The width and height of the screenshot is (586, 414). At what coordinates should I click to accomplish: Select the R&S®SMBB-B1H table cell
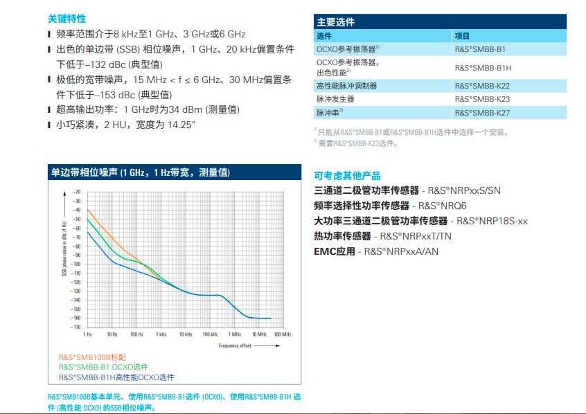[x=483, y=67]
